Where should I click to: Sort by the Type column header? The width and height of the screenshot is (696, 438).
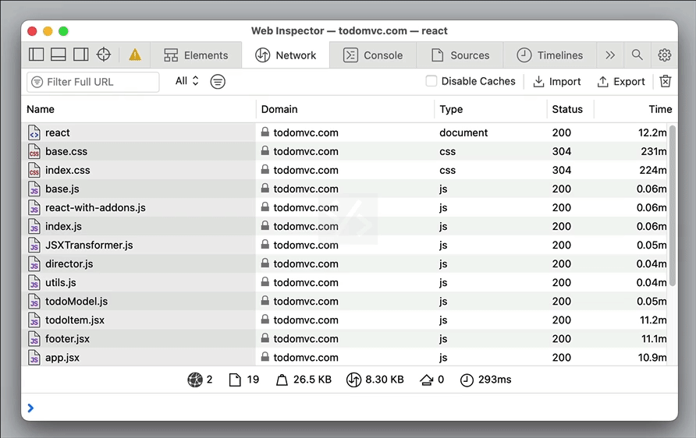tap(491, 109)
